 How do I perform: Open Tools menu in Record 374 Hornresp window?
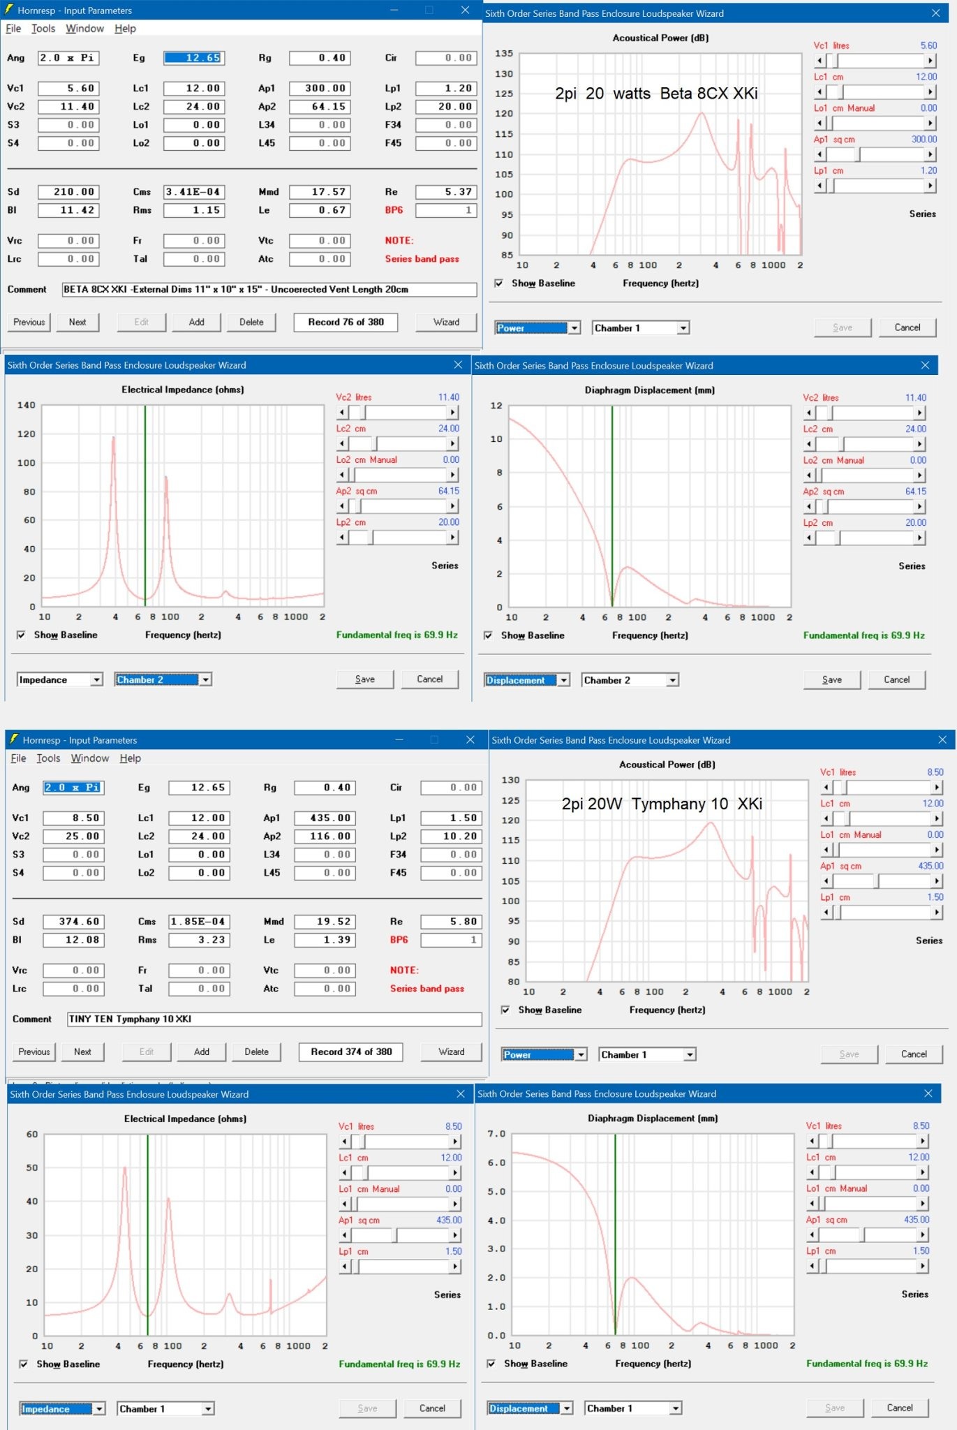point(48,758)
